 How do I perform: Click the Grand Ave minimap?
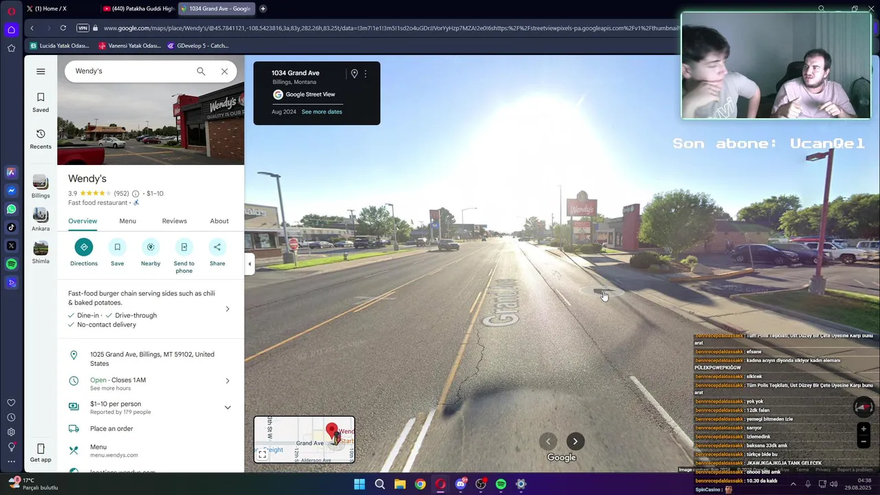[305, 439]
